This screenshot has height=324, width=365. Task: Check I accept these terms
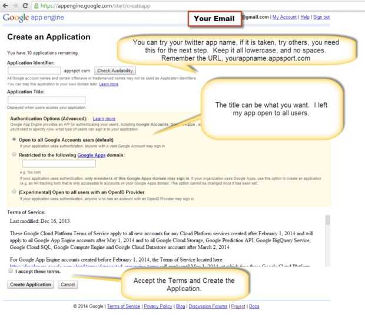pyautogui.click(x=11, y=270)
